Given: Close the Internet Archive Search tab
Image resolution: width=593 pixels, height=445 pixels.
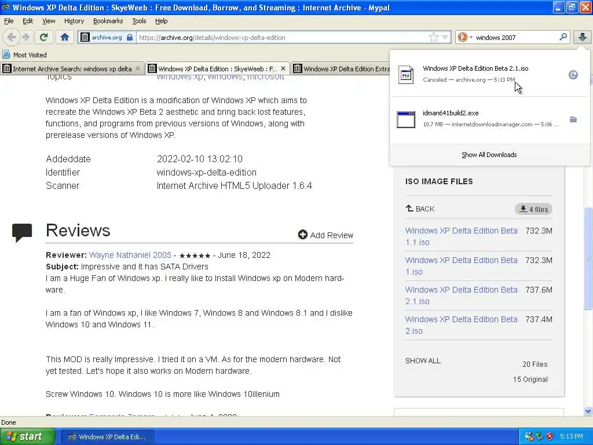Looking at the screenshot, I should click(x=138, y=68).
